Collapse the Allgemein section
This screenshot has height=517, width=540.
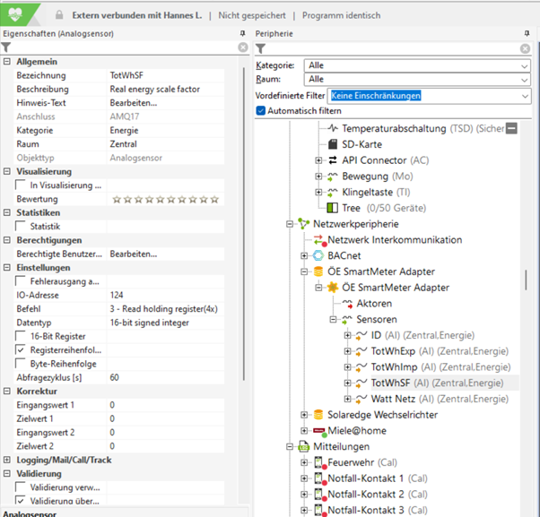coord(6,62)
